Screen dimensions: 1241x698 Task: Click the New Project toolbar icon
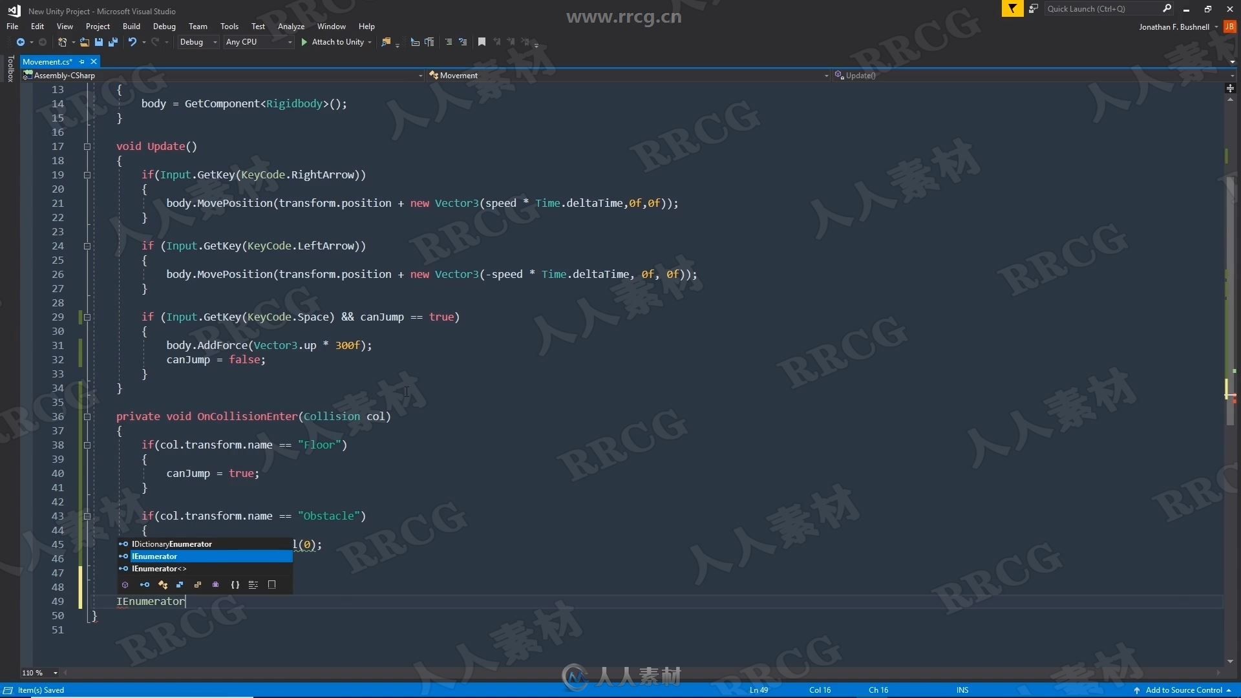pyautogui.click(x=62, y=42)
